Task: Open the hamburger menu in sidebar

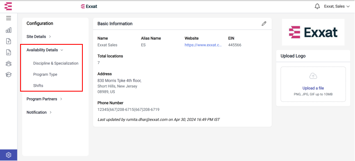Action: pos(9,18)
